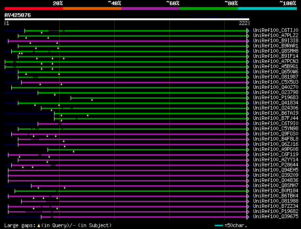The height and width of the screenshot is (229, 301).
Task: Select the UniRef100_Q650W6 label
Action: tap(276, 72)
